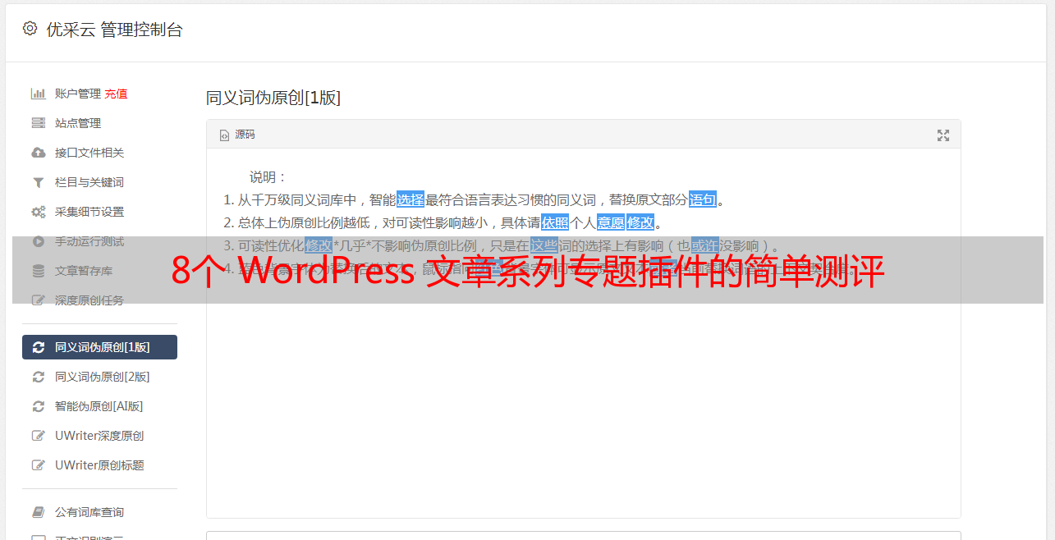Click the edit icon for 深度原创任务
This screenshot has height=540, width=1055.
[38, 300]
